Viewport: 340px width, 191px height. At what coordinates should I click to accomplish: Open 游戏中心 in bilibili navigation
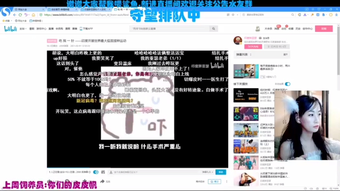pyautogui.click(x=41, y=28)
